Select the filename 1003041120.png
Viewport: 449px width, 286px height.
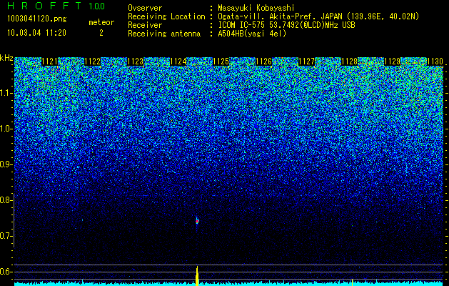pos(37,19)
